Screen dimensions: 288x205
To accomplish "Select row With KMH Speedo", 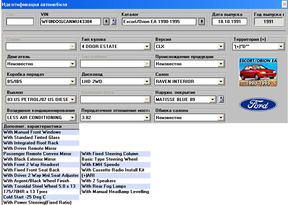I will tap(116, 165).
